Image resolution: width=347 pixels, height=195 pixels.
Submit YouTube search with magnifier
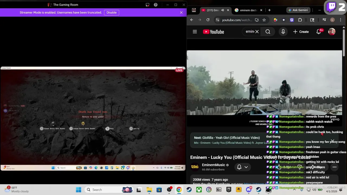[268, 32]
